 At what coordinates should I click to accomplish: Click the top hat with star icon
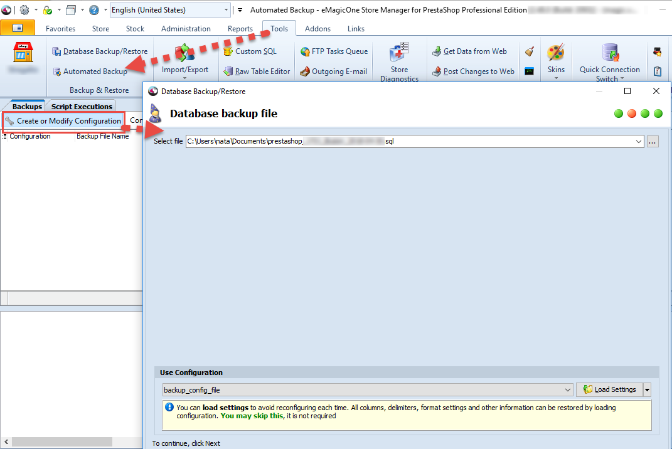[x=658, y=52]
